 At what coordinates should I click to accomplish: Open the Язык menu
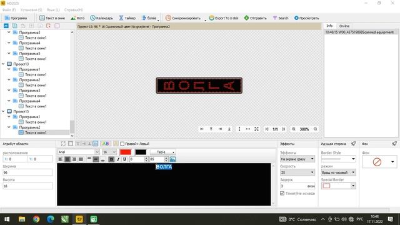[x=53, y=10]
